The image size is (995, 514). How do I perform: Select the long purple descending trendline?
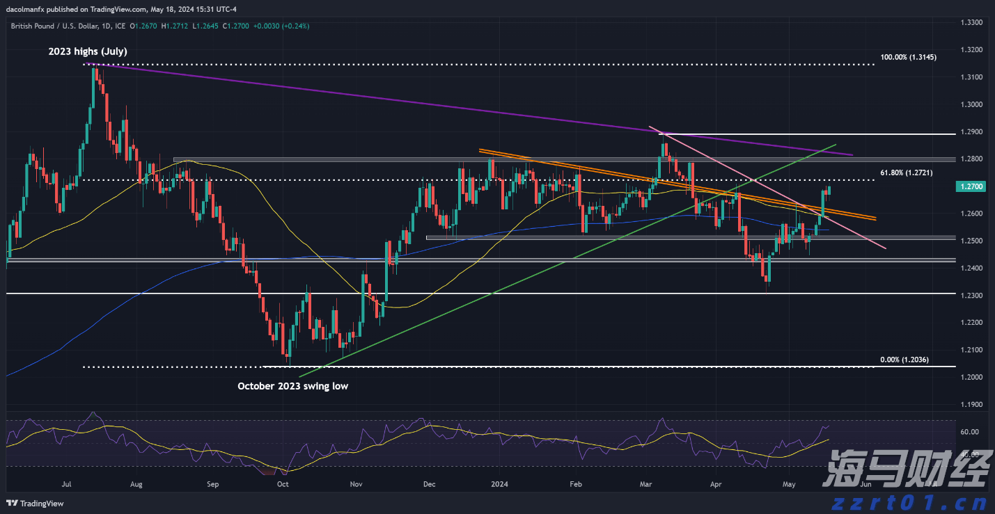click(418, 104)
